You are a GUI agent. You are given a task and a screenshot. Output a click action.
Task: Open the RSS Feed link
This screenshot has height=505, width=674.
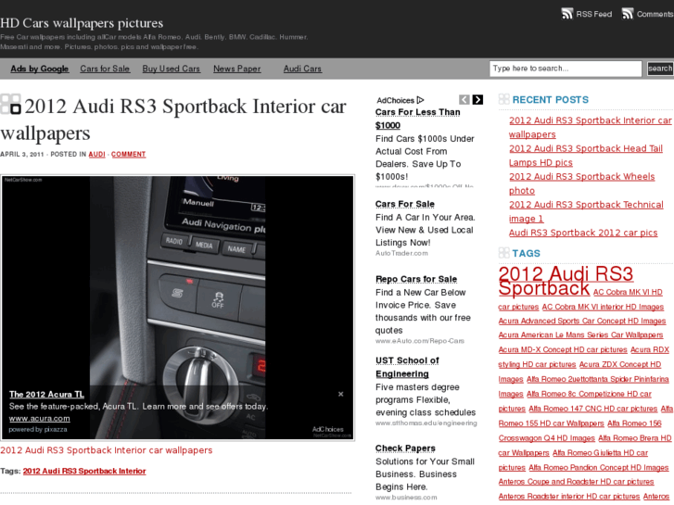click(593, 14)
